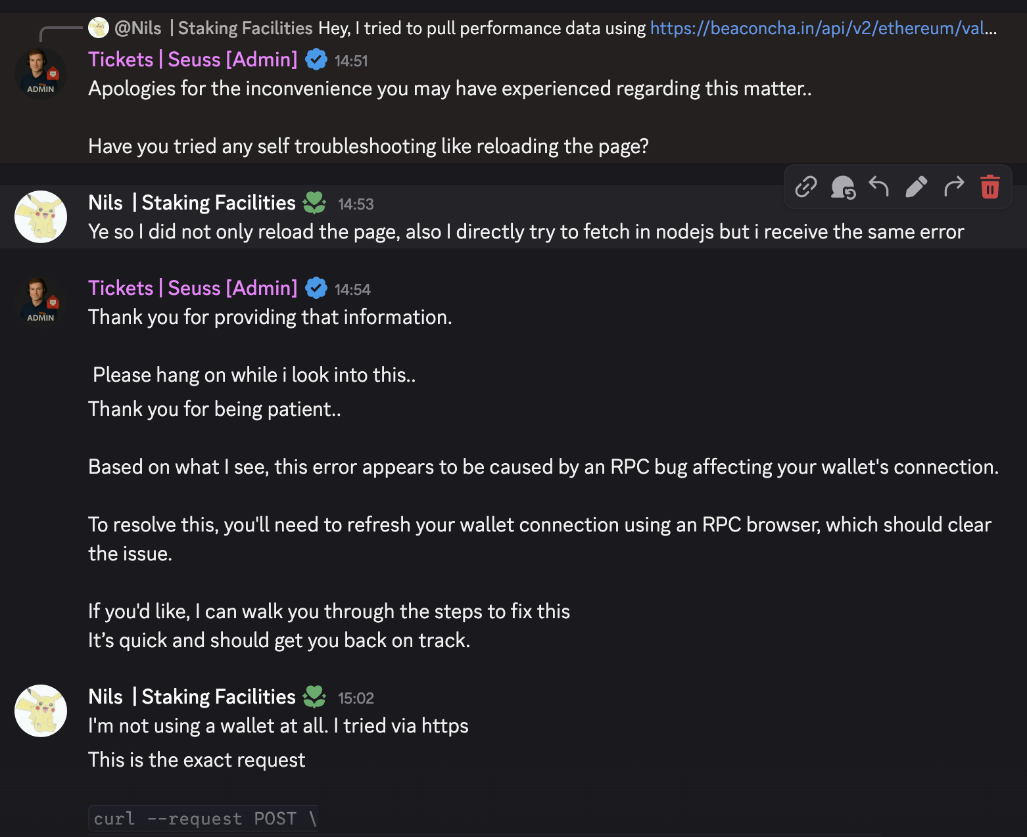This screenshot has height=837, width=1027.
Task: Click the 14:53 timestamp on Nils's message
Action: tap(356, 204)
